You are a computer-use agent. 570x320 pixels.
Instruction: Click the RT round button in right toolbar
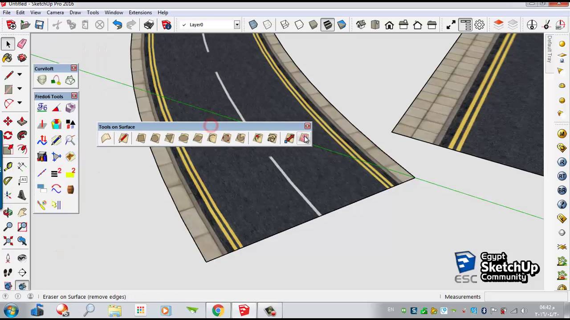point(562,176)
